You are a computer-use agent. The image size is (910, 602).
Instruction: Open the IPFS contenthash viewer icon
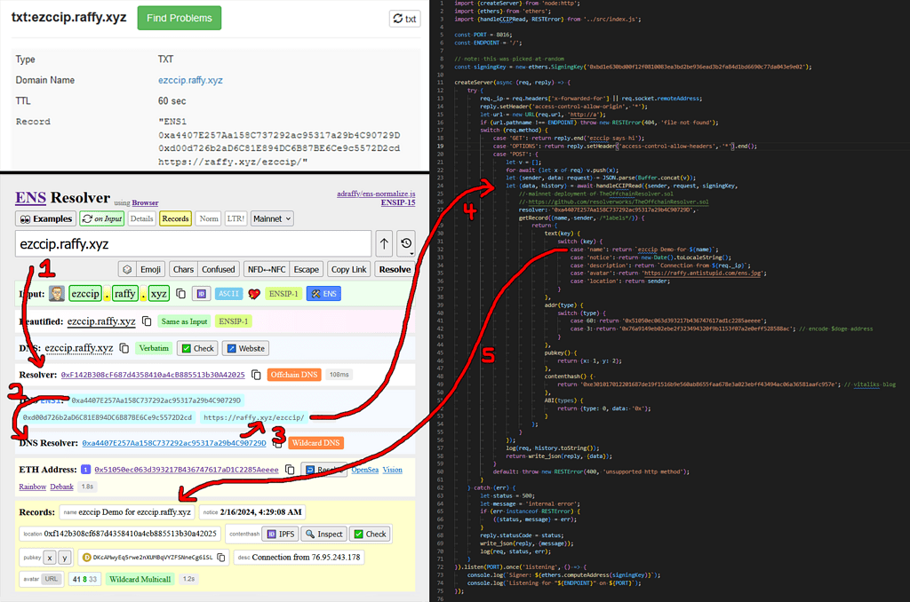point(272,534)
